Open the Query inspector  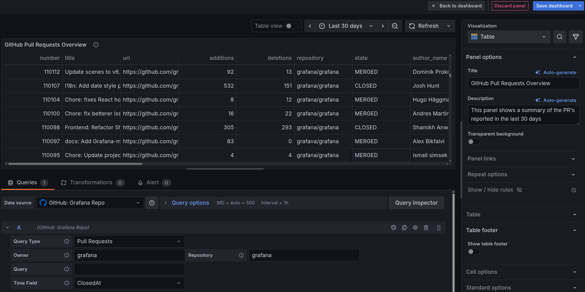click(416, 203)
